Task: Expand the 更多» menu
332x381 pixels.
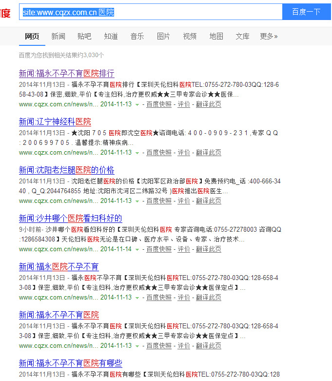Action: 269,37
